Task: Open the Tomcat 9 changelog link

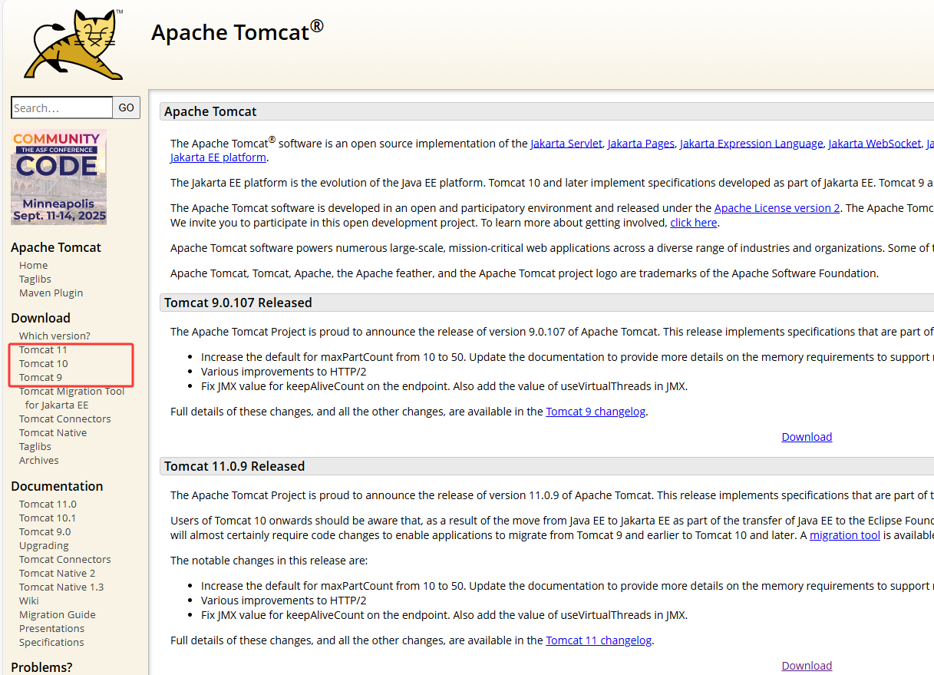Action: click(x=596, y=412)
